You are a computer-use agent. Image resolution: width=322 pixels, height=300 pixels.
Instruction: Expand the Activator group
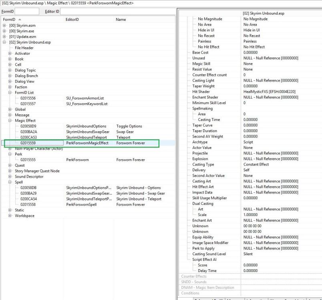point(10,53)
